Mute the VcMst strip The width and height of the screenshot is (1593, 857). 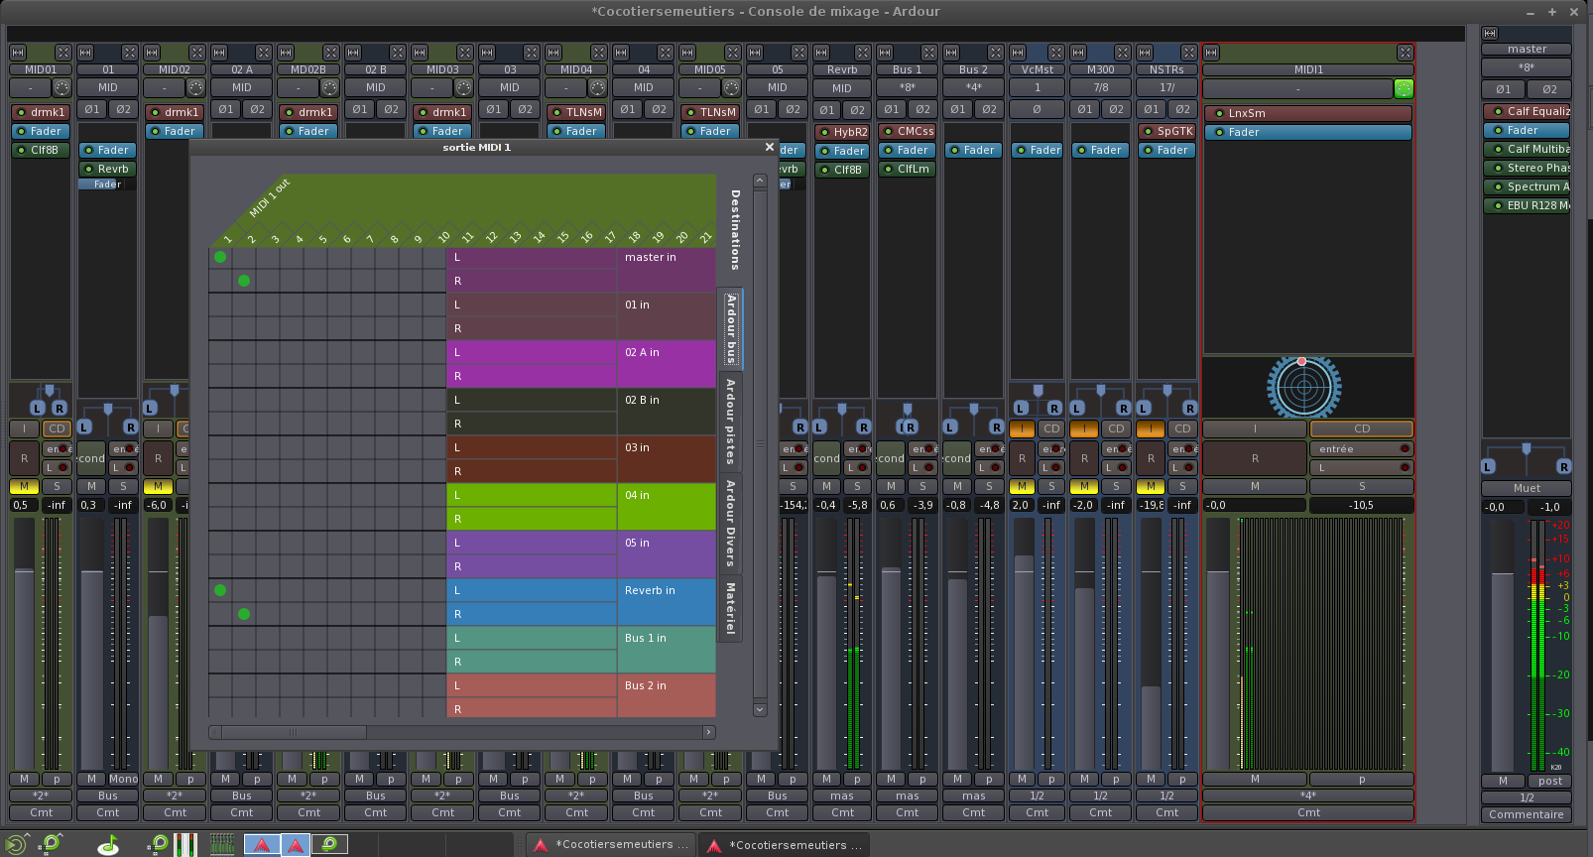[x=1021, y=486]
